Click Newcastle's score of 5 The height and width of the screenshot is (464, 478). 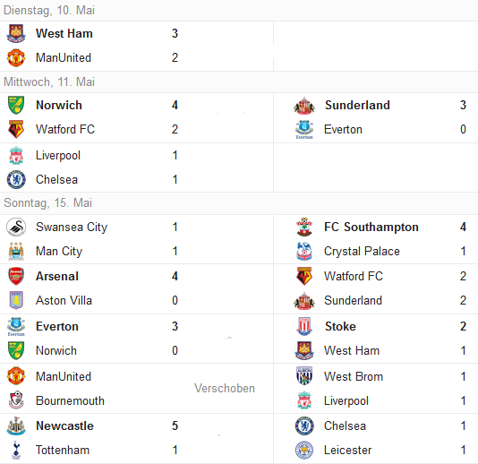click(175, 425)
